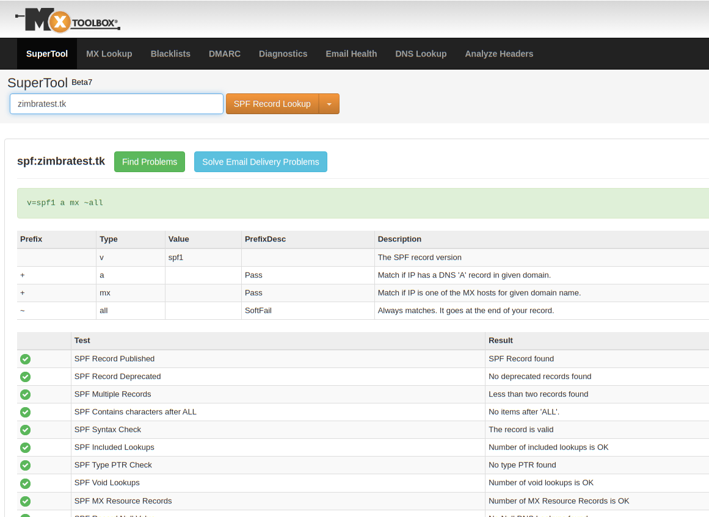Run the SPF Record Lookup

tap(272, 104)
